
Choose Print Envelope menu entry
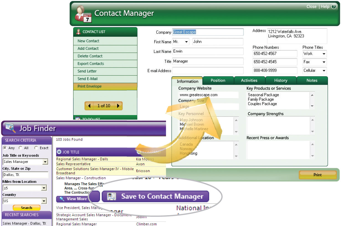point(105,86)
